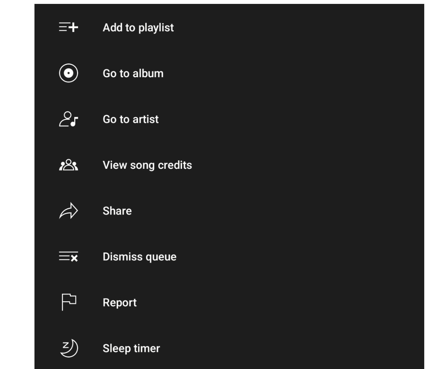Click the sleep timer moon icon
The width and height of the screenshot is (446, 369).
point(68,348)
